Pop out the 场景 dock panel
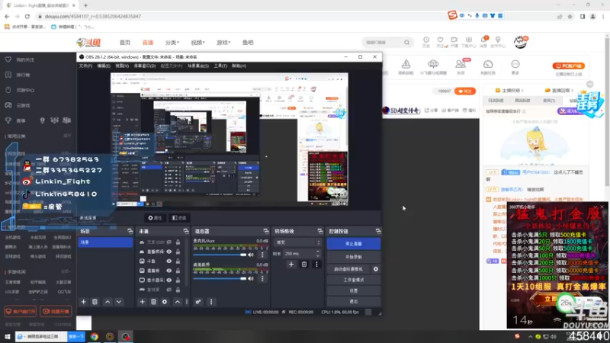Screen dimensions: 610x343 coord(130,232)
